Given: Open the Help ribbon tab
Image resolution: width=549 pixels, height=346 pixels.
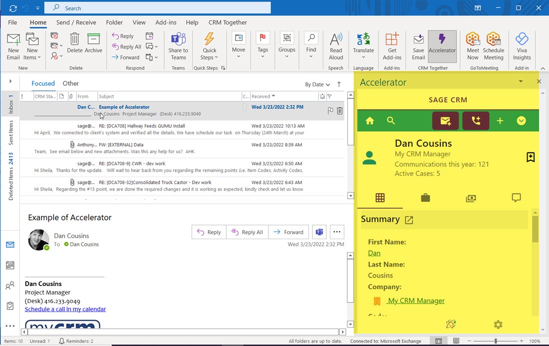Looking at the screenshot, I should pyautogui.click(x=192, y=22).
